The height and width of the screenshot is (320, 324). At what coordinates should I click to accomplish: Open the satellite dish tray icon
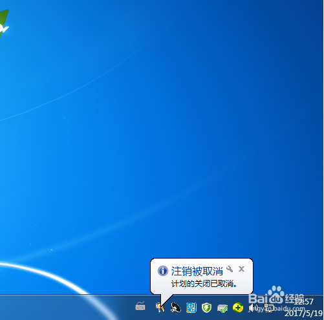(x=176, y=308)
